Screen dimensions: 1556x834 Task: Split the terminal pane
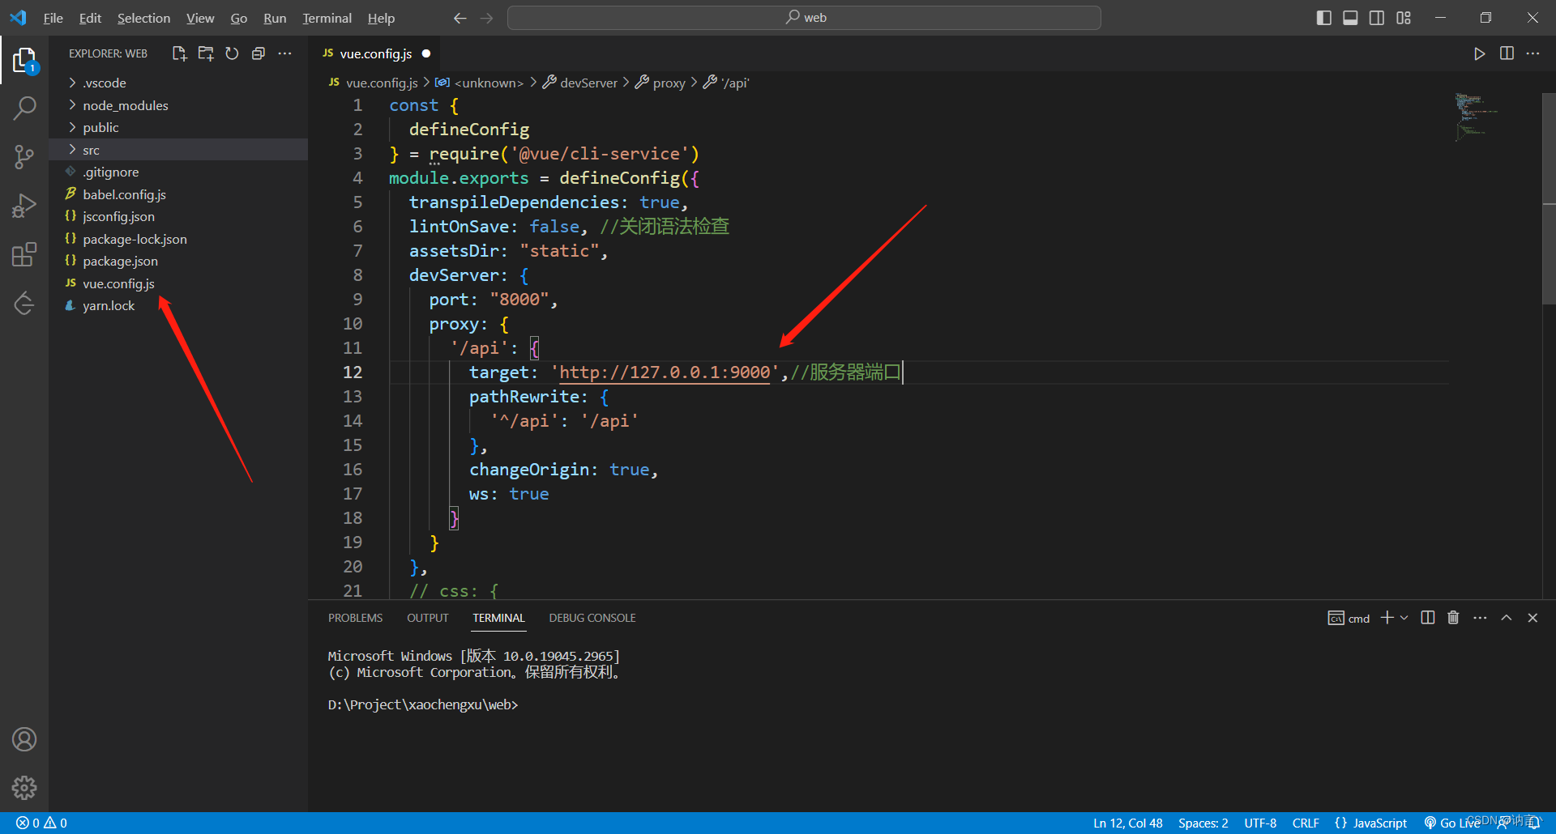1428,618
